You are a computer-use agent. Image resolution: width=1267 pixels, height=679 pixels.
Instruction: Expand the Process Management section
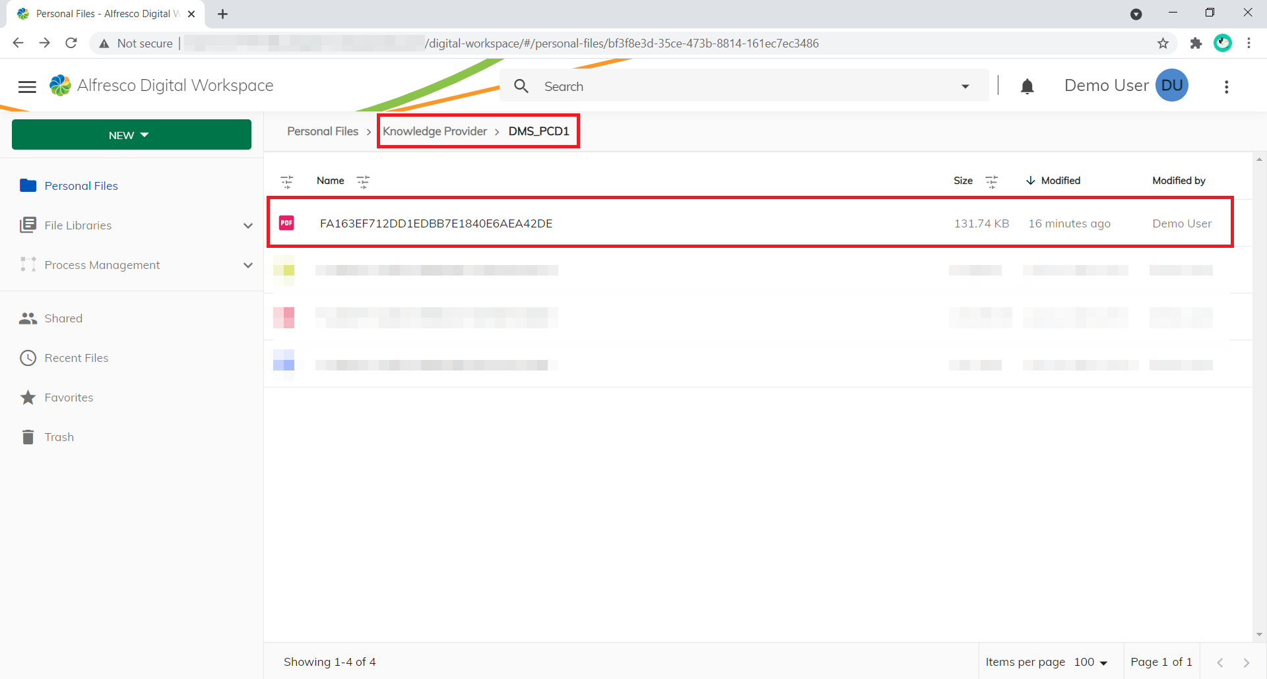click(247, 265)
